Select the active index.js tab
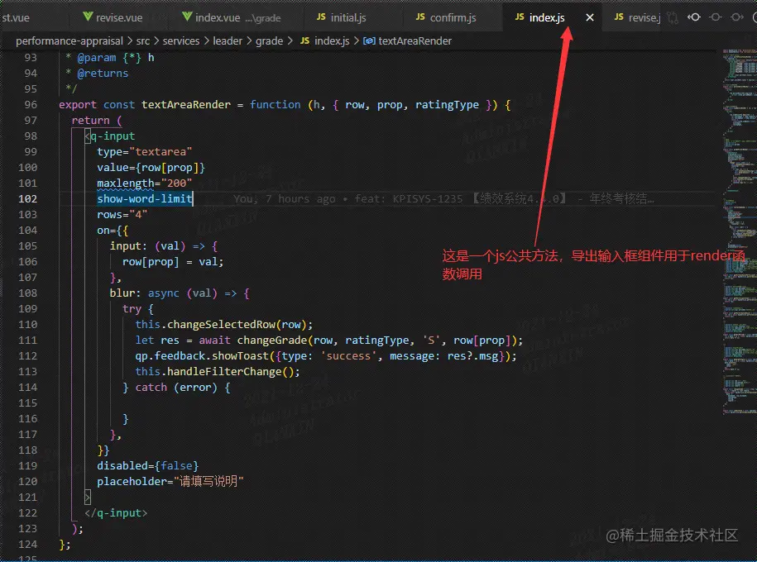The width and height of the screenshot is (757, 562). (x=546, y=18)
